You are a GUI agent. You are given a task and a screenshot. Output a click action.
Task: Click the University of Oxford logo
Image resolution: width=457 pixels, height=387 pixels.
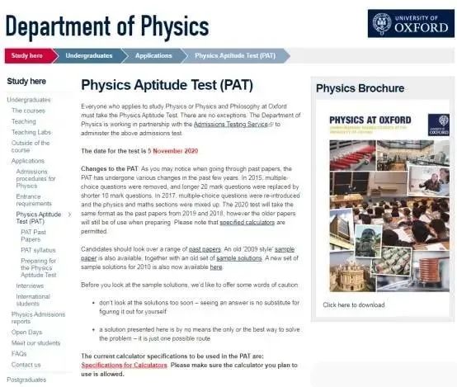tap(411, 23)
